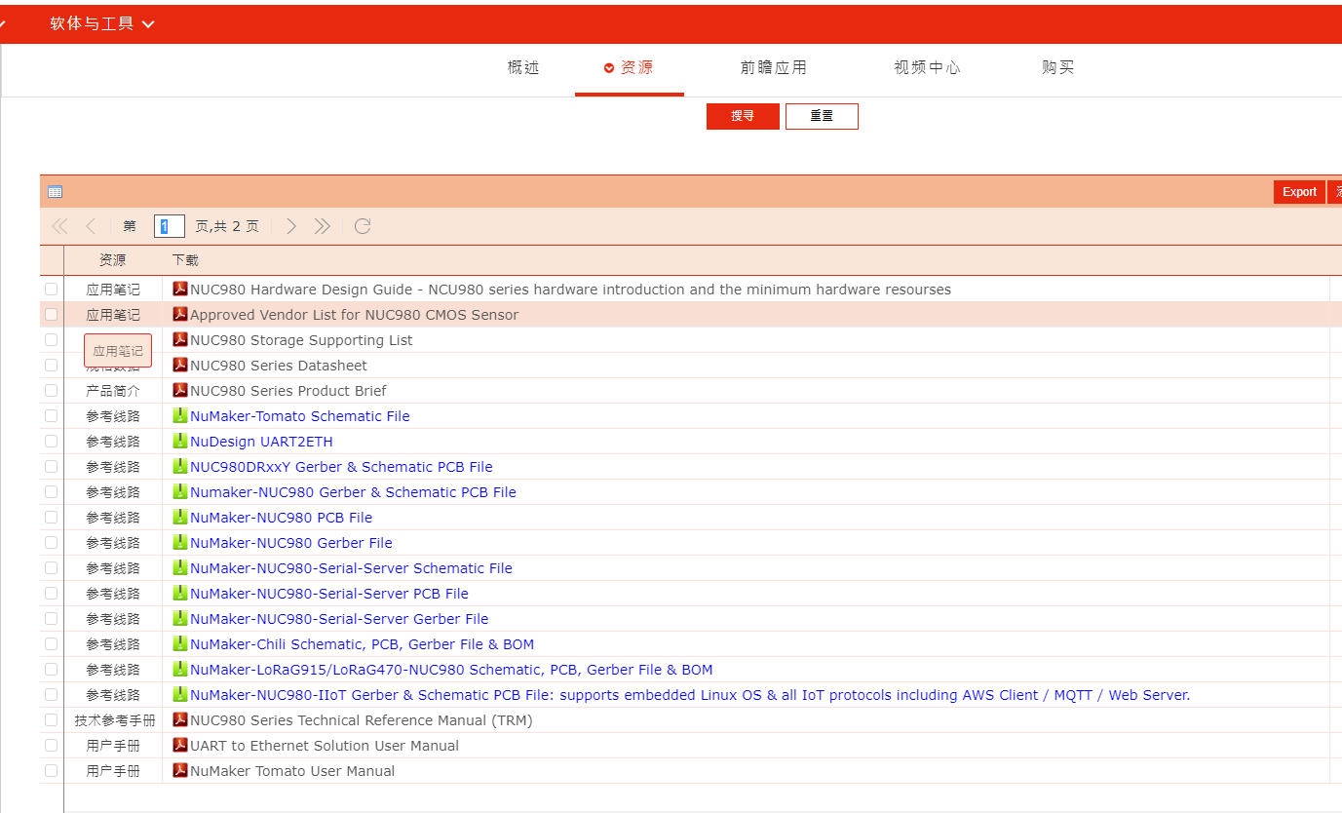Jump to the last page using double-right arrow
This screenshot has width=1342, height=813.
323,225
